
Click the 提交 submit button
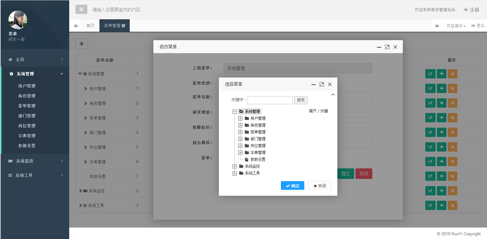click(x=345, y=174)
